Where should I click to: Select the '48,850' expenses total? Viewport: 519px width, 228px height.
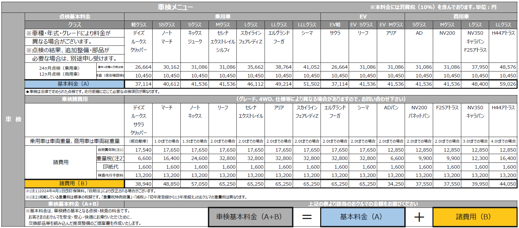point(171,184)
